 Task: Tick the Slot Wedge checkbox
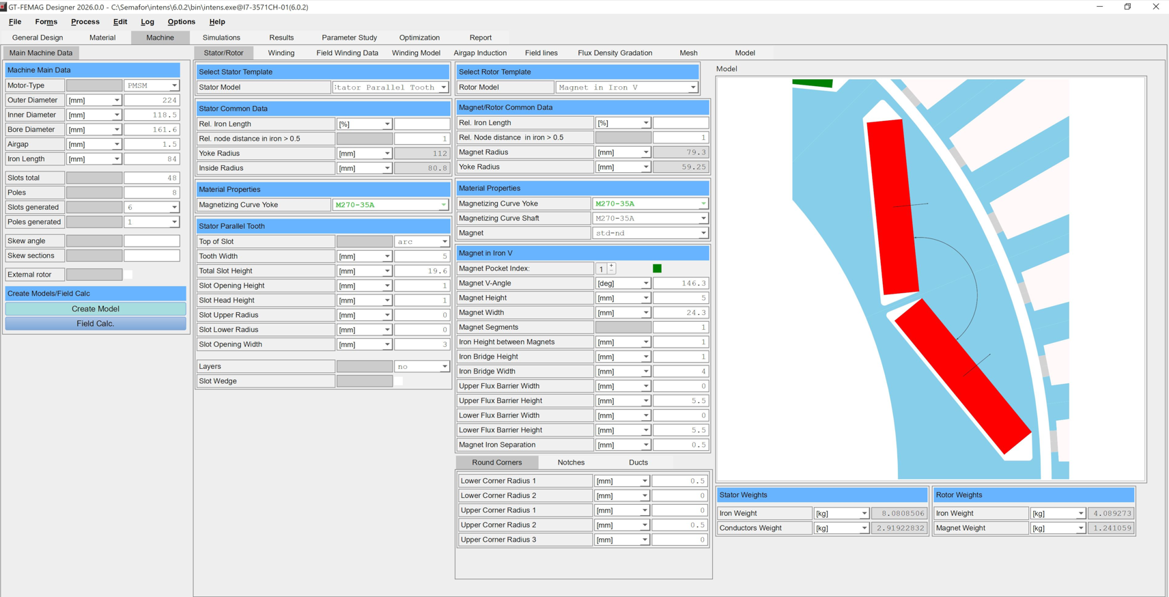click(399, 381)
